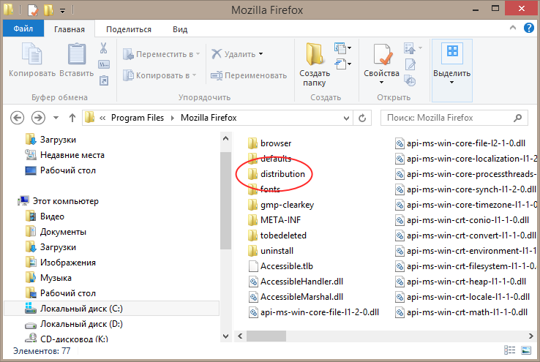Click navigation pane scroll down arrow

[225, 336]
